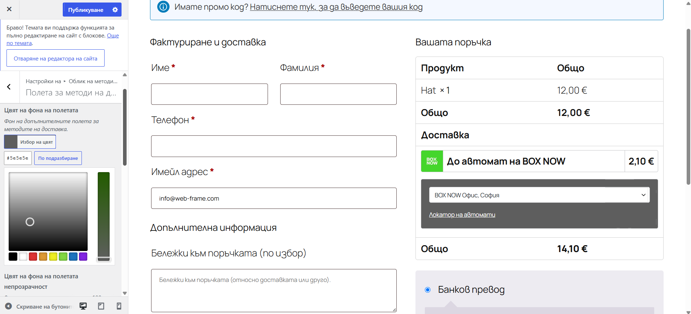Select the Банков превод radio button

tap(428, 290)
